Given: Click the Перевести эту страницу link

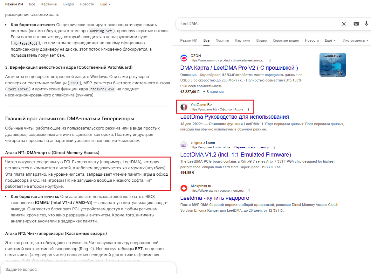Looking at the screenshot, I should coord(251,147).
